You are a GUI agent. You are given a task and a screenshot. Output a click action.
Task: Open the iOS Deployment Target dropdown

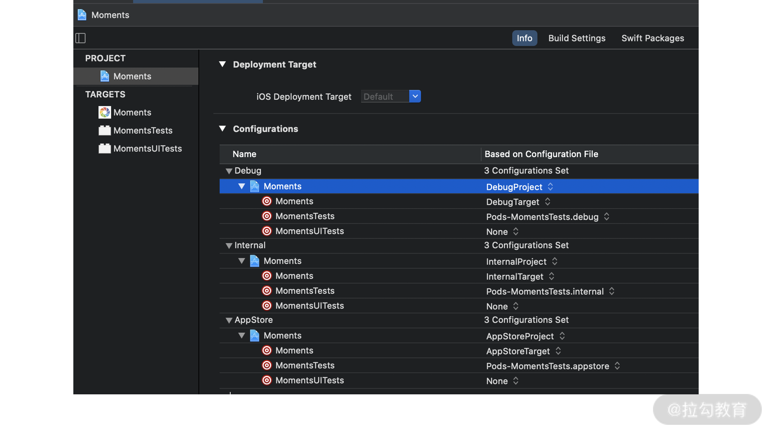415,96
